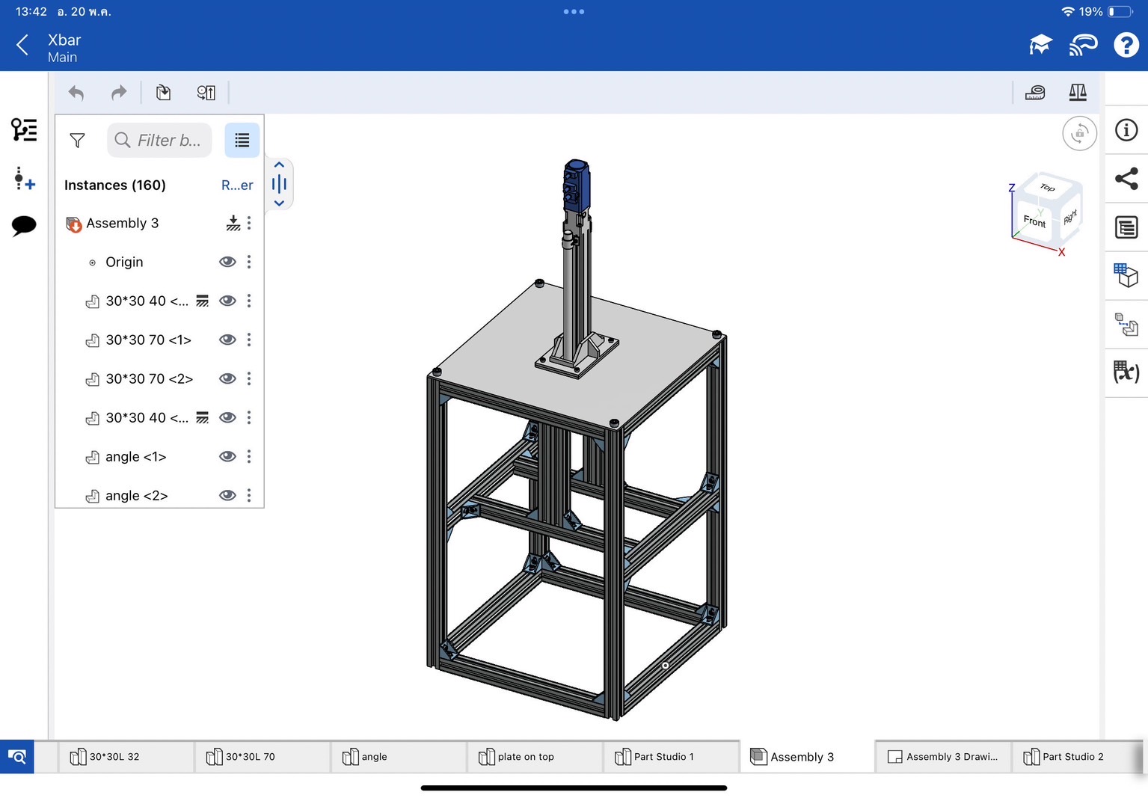Click the Filter by name search field
The height and width of the screenshot is (798, 1148).
click(x=160, y=141)
